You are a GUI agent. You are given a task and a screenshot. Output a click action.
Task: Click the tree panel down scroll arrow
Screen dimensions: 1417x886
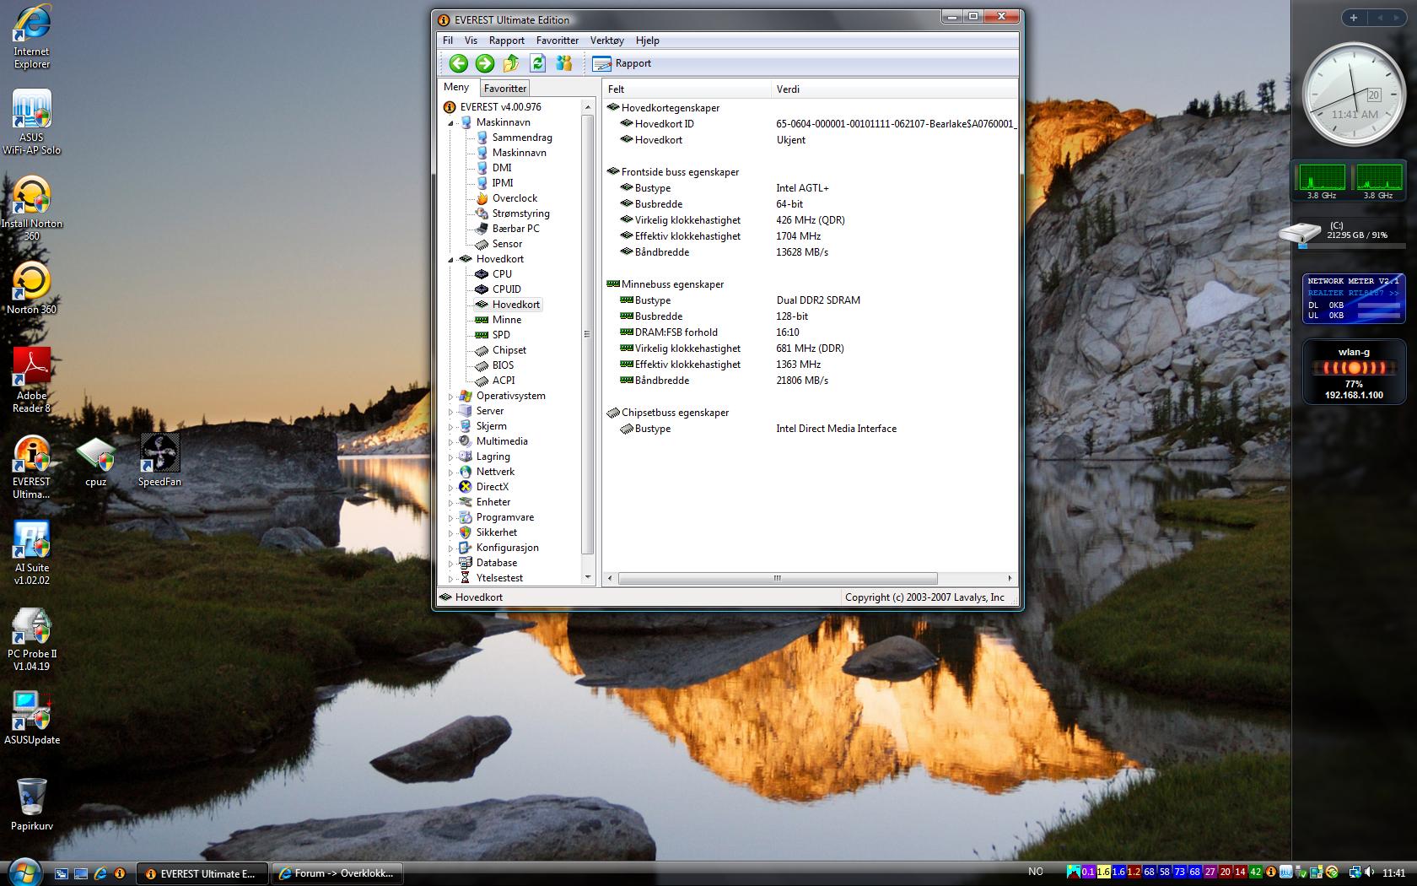(588, 578)
